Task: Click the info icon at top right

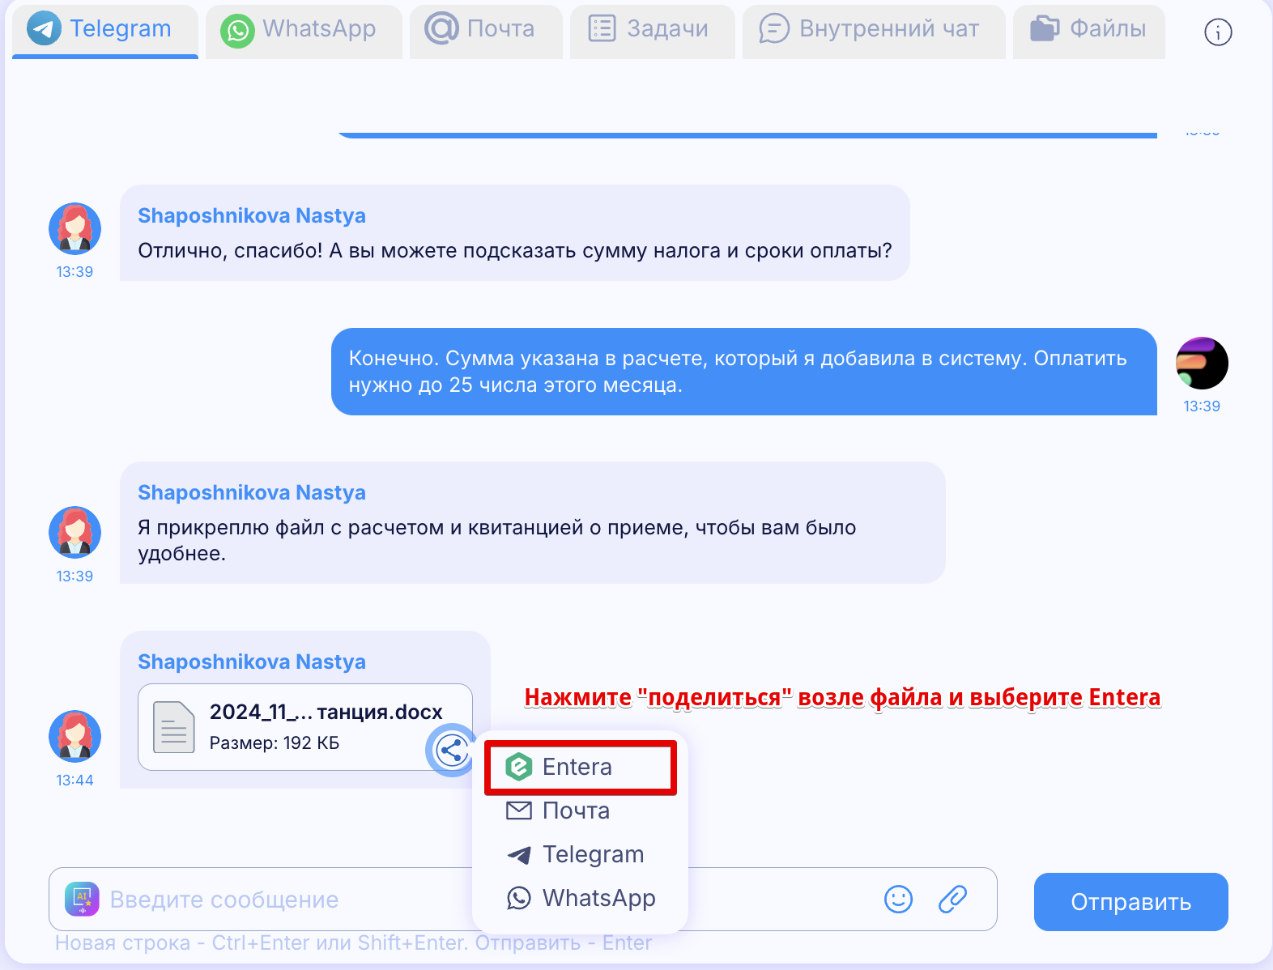Action: (1218, 32)
